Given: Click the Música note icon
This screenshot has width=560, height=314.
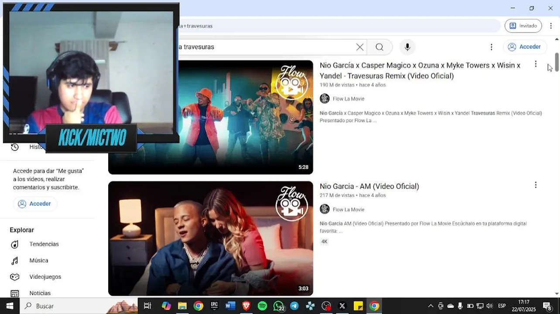Looking at the screenshot, I should click(15, 260).
